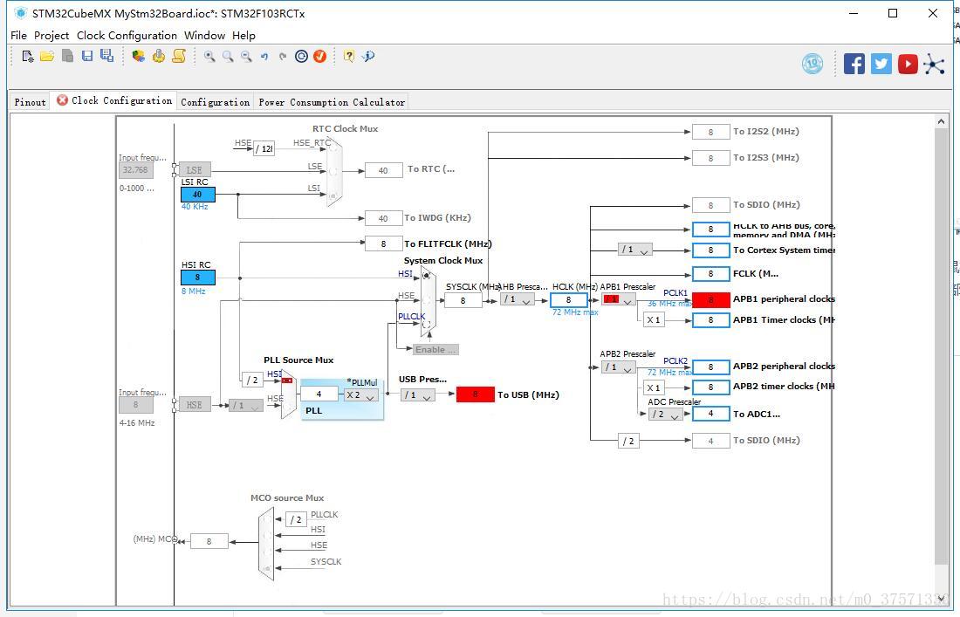960x617 pixels.
Task: Expand the AHB Prescaler dropdown
Action: (x=517, y=300)
